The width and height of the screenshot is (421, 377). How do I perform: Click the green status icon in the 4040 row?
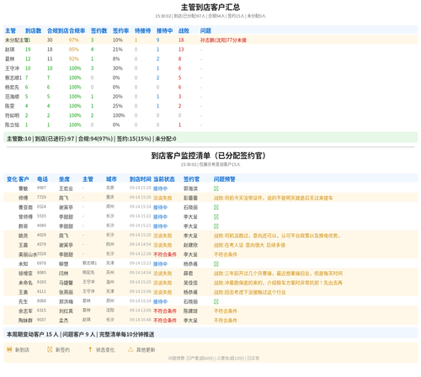216,226
